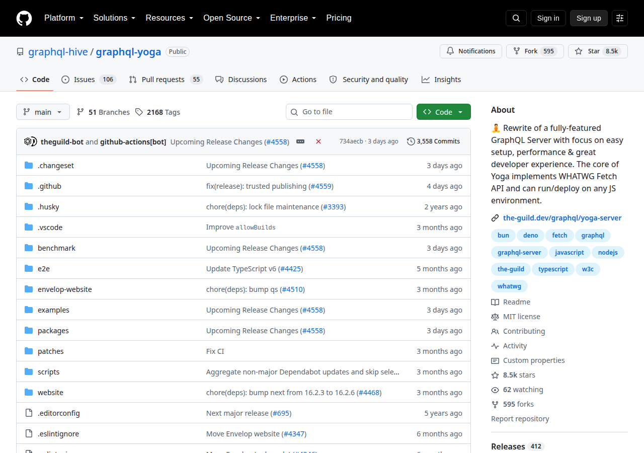The height and width of the screenshot is (453, 644).
Task: Open the packages folder
Action: [53, 331]
